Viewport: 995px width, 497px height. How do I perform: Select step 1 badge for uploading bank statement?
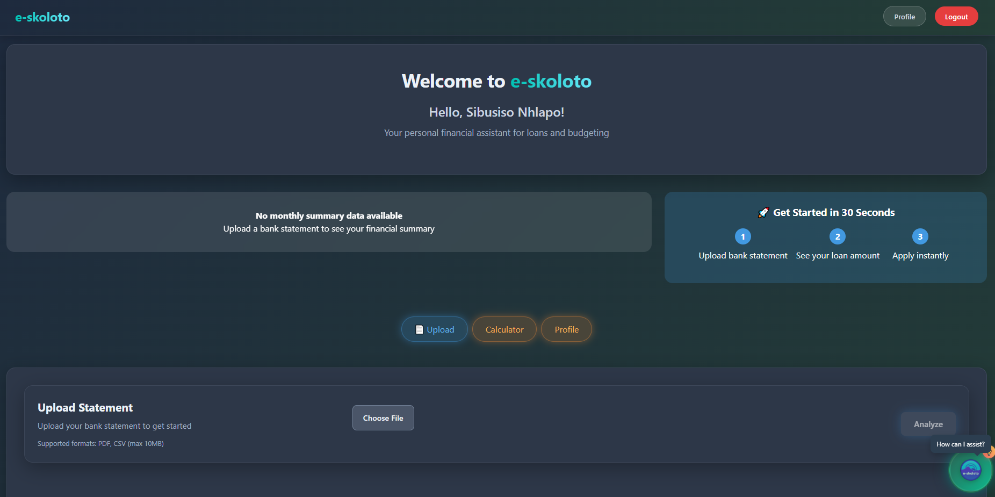point(742,236)
